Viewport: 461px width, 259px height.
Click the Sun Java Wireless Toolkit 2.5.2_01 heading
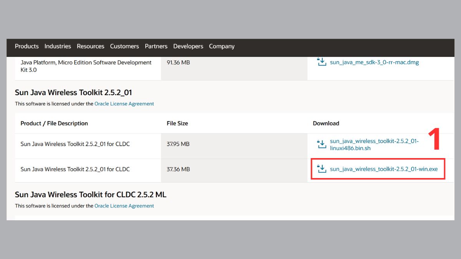pos(73,92)
